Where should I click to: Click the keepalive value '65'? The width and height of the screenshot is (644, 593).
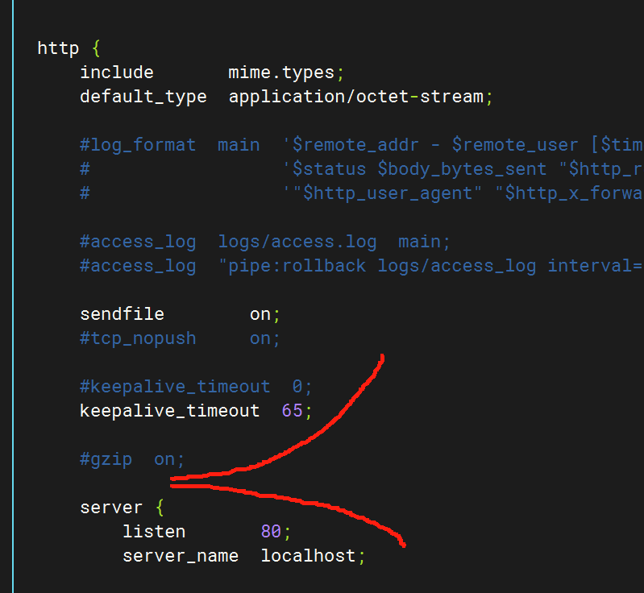[292, 411]
